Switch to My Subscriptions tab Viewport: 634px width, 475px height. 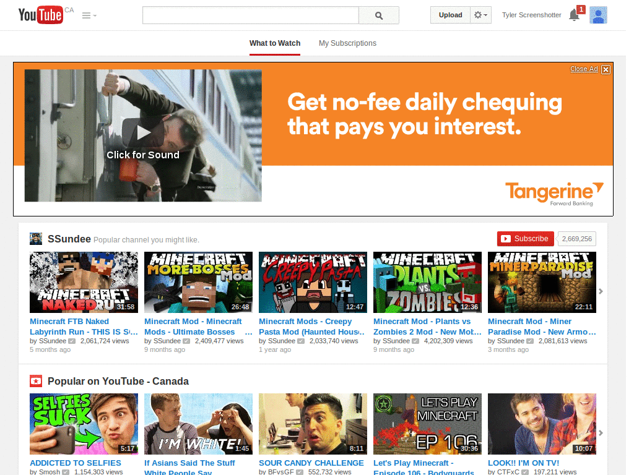tap(347, 43)
